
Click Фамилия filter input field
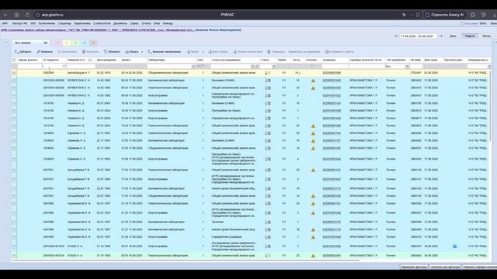[81, 66]
